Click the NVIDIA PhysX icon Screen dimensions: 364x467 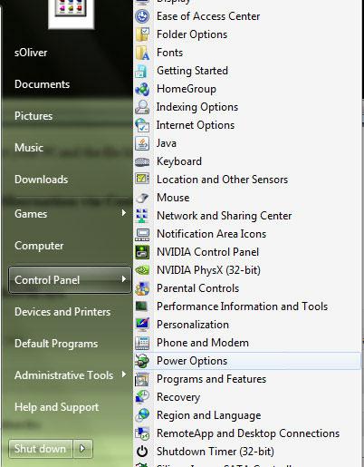[142, 270]
